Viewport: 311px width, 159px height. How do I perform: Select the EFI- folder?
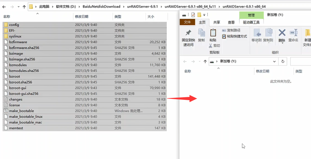click(x=85, y=31)
